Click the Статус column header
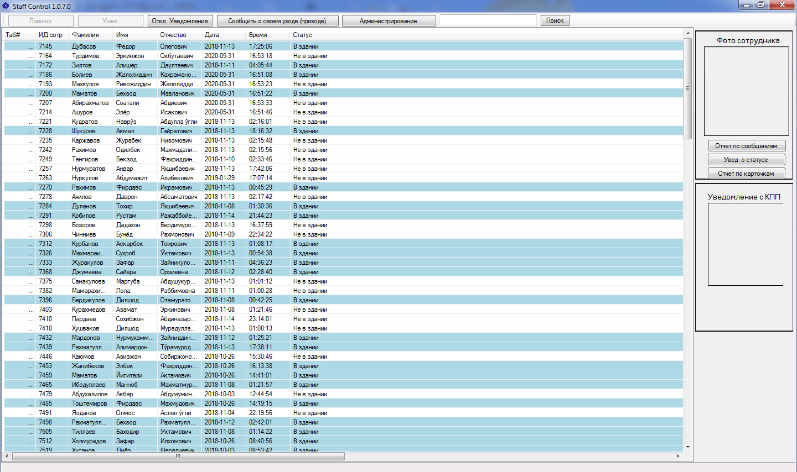 (x=303, y=35)
